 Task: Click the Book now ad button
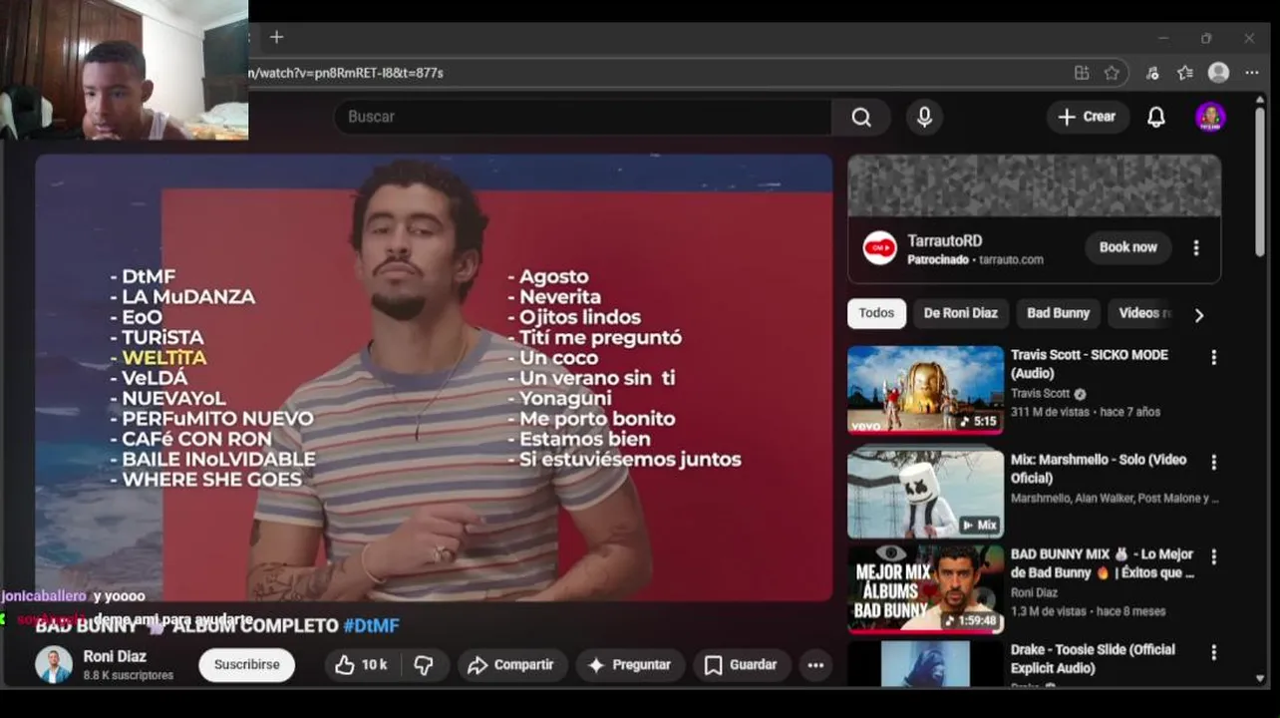coord(1127,247)
